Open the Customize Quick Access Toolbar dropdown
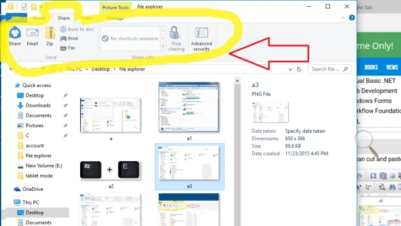This screenshot has height=226, width=401. (x=41, y=7)
